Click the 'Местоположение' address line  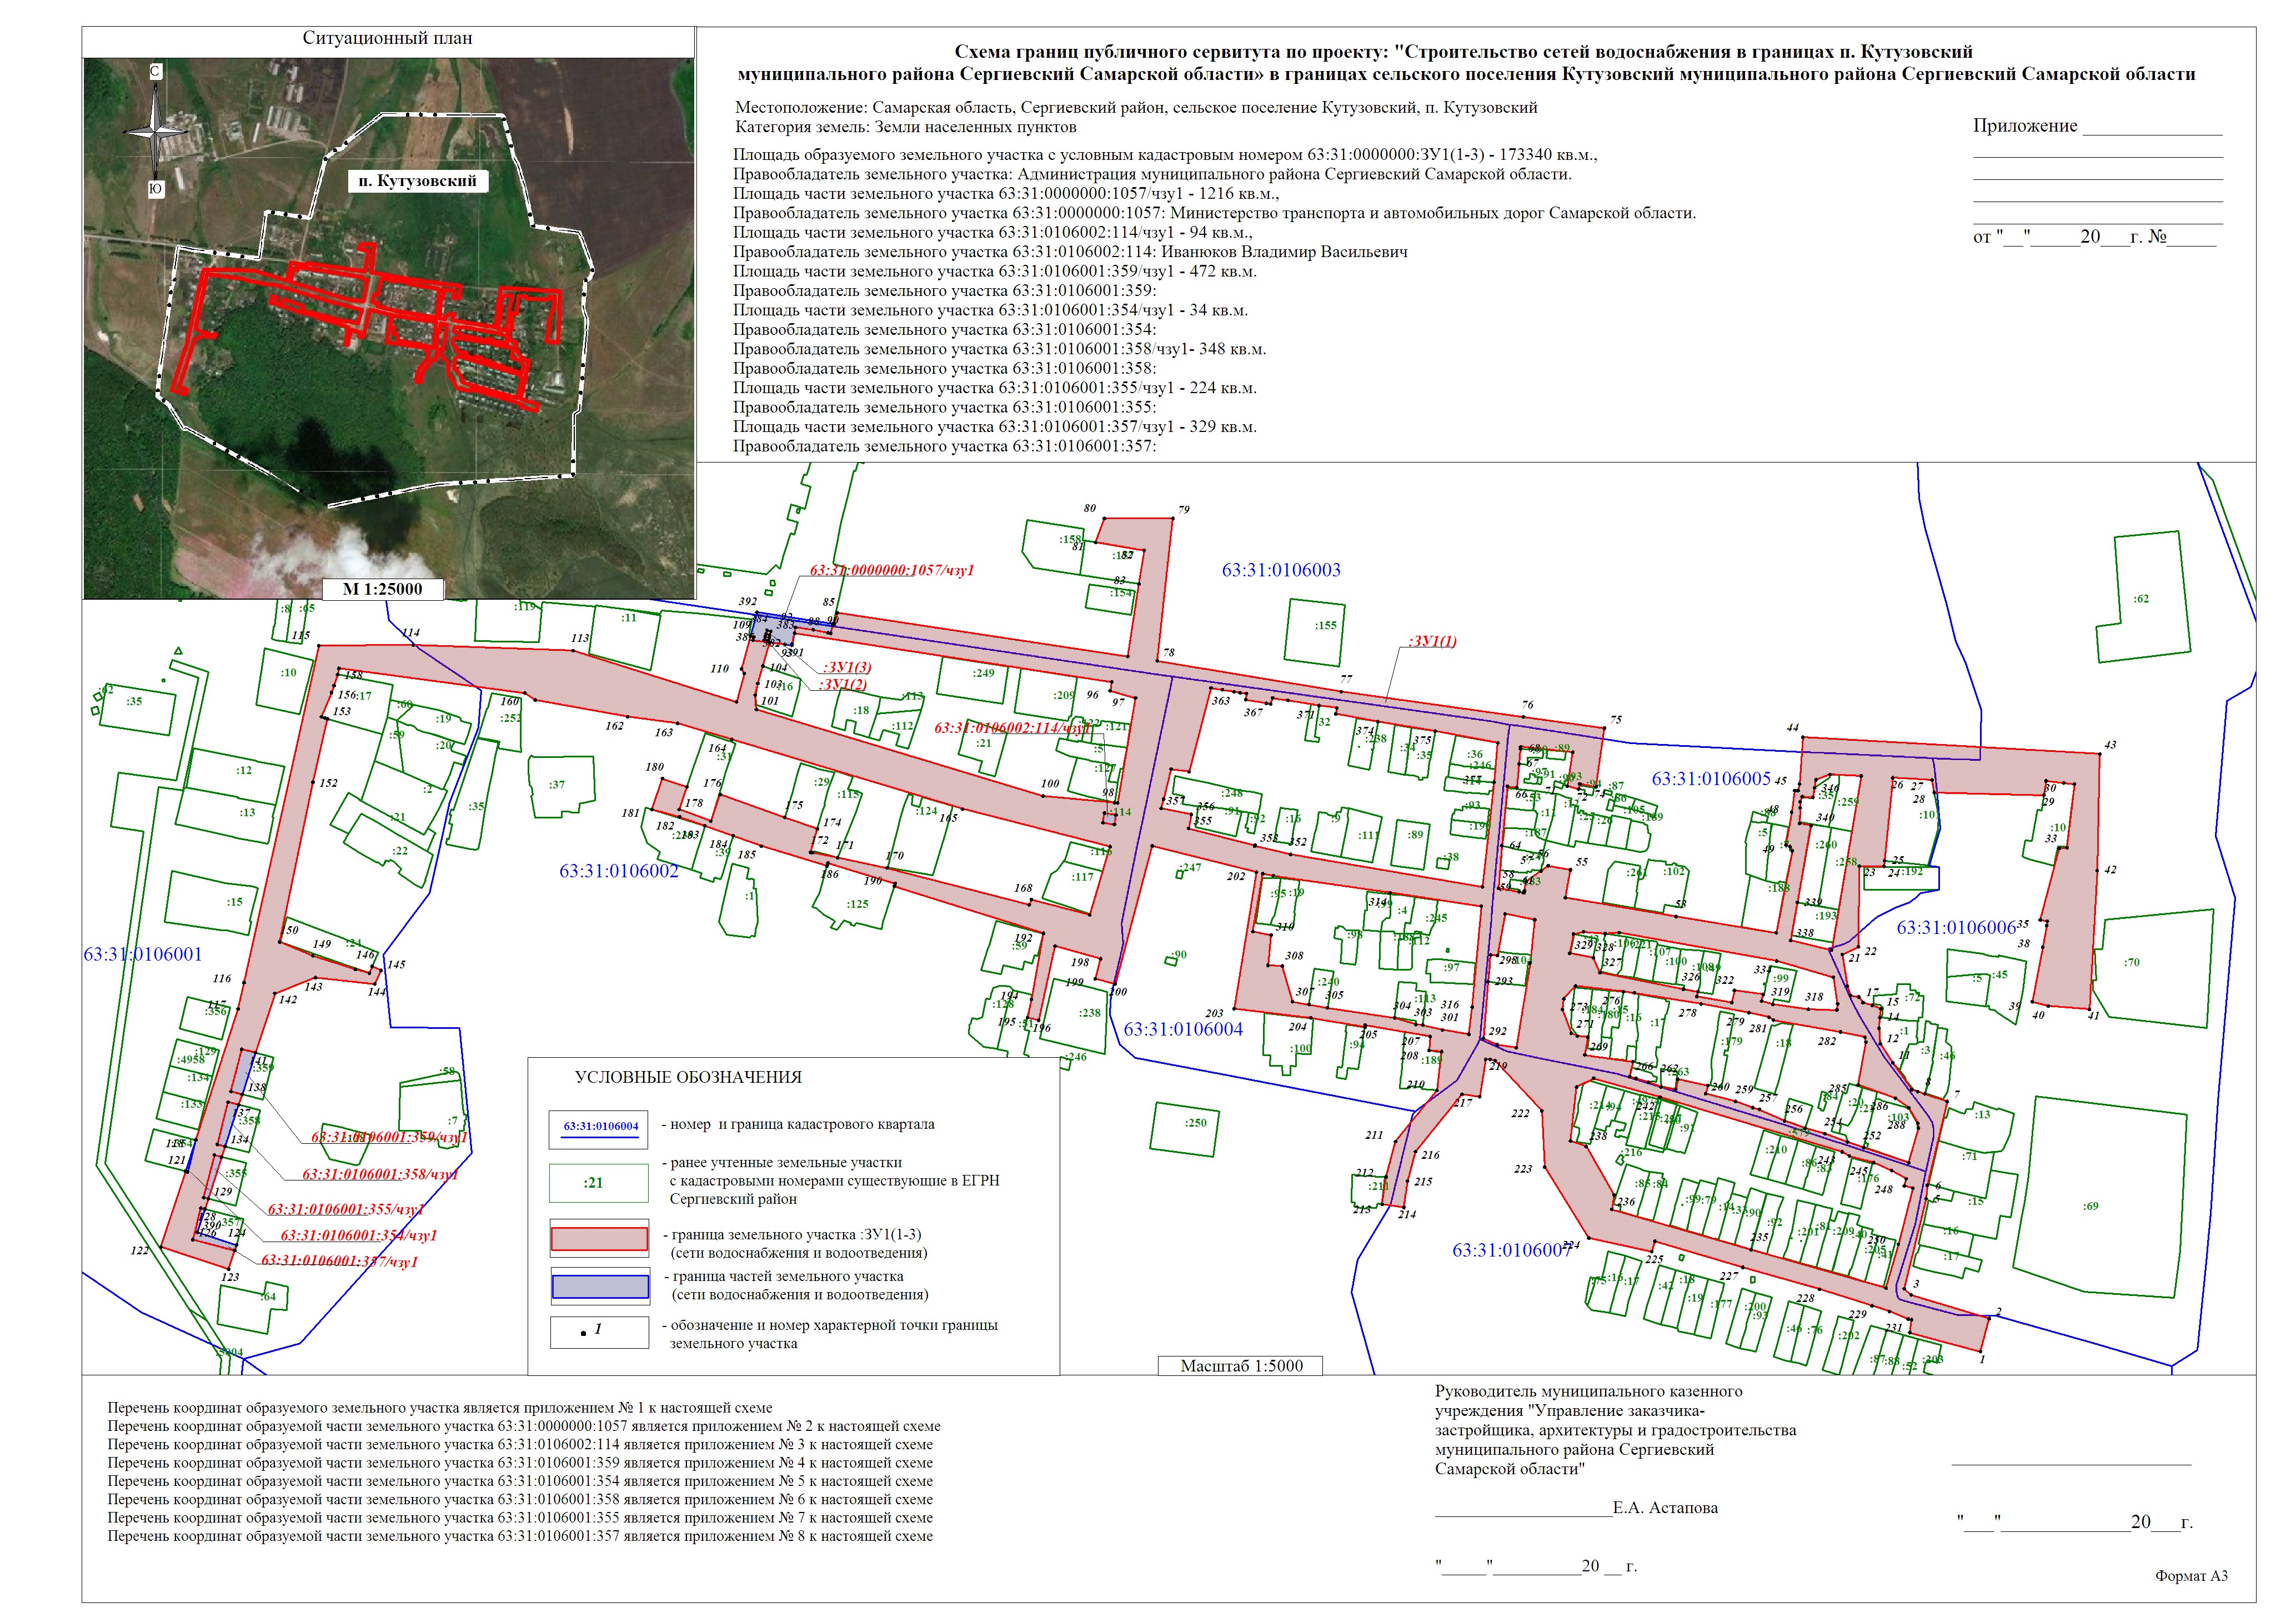tap(1136, 107)
